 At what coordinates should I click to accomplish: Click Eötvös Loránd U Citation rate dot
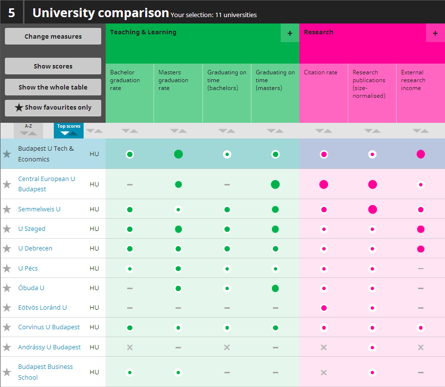324,308
